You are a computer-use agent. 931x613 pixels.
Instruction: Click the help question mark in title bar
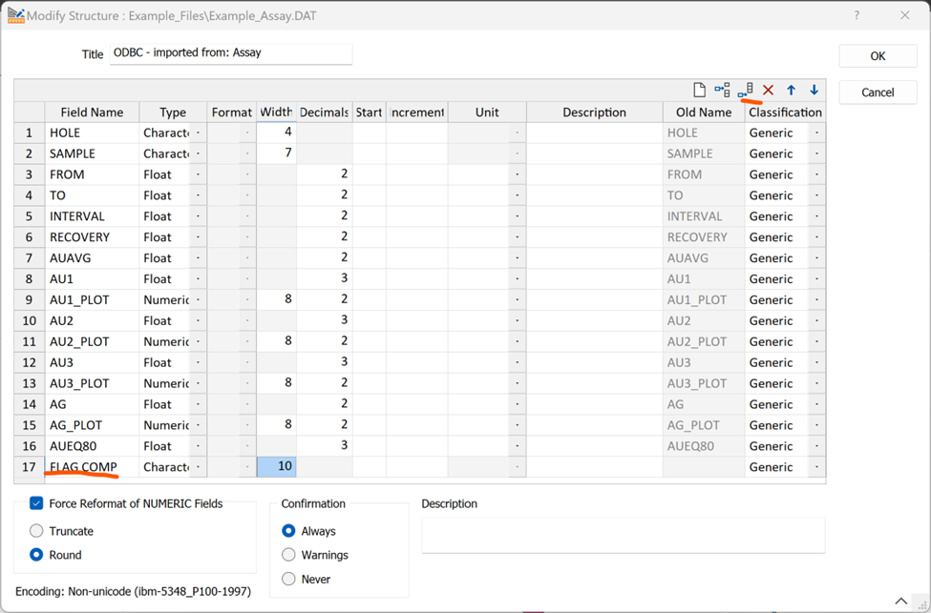[856, 15]
